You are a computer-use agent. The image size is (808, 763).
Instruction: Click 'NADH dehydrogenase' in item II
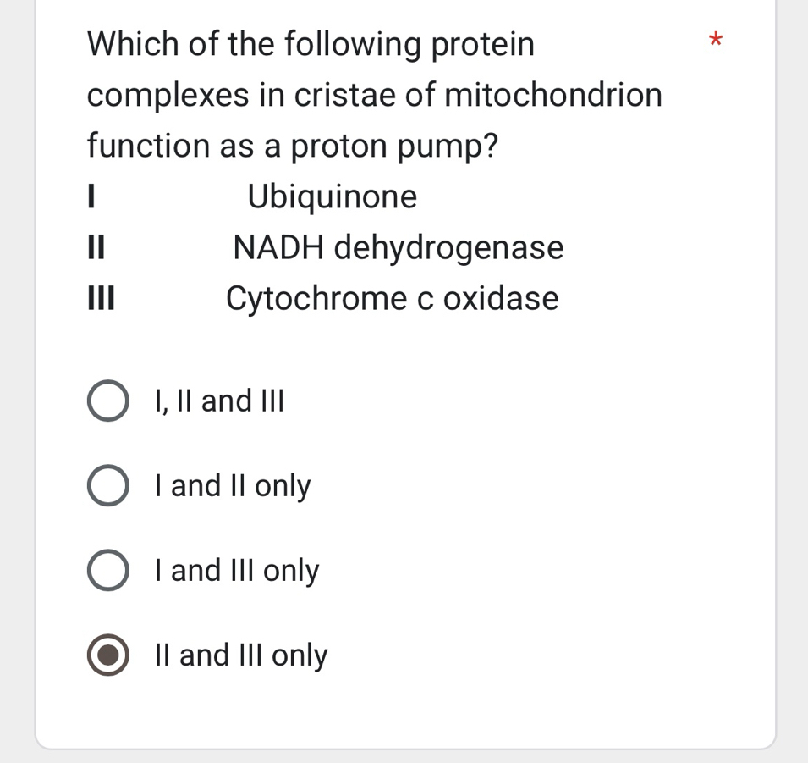tap(399, 247)
